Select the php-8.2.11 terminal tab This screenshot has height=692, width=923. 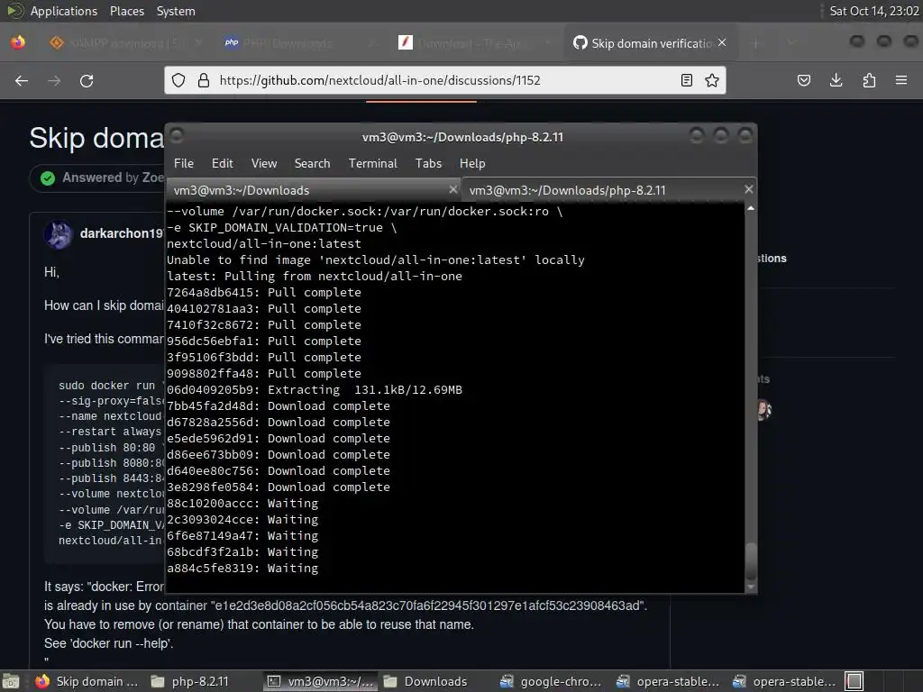[608, 190]
